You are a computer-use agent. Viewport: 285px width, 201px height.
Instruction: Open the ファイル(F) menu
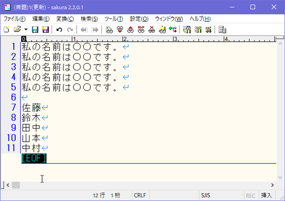(15, 19)
